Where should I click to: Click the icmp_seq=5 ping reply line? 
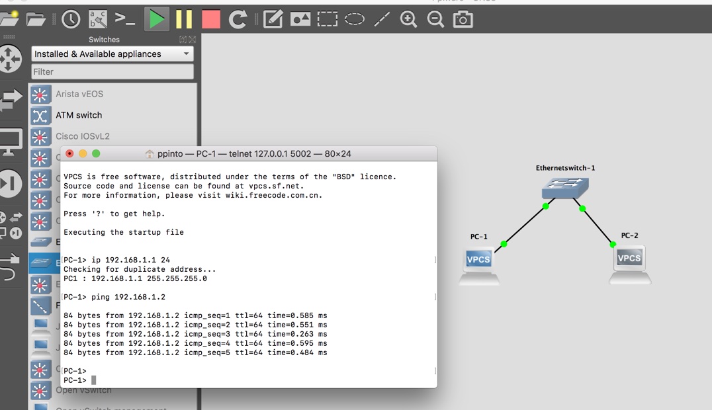click(x=195, y=352)
